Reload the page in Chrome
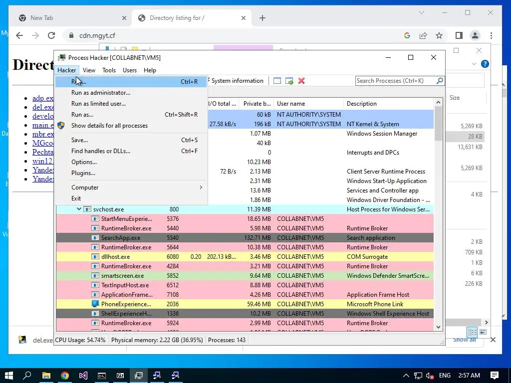The width and height of the screenshot is (511, 383). pos(51,35)
